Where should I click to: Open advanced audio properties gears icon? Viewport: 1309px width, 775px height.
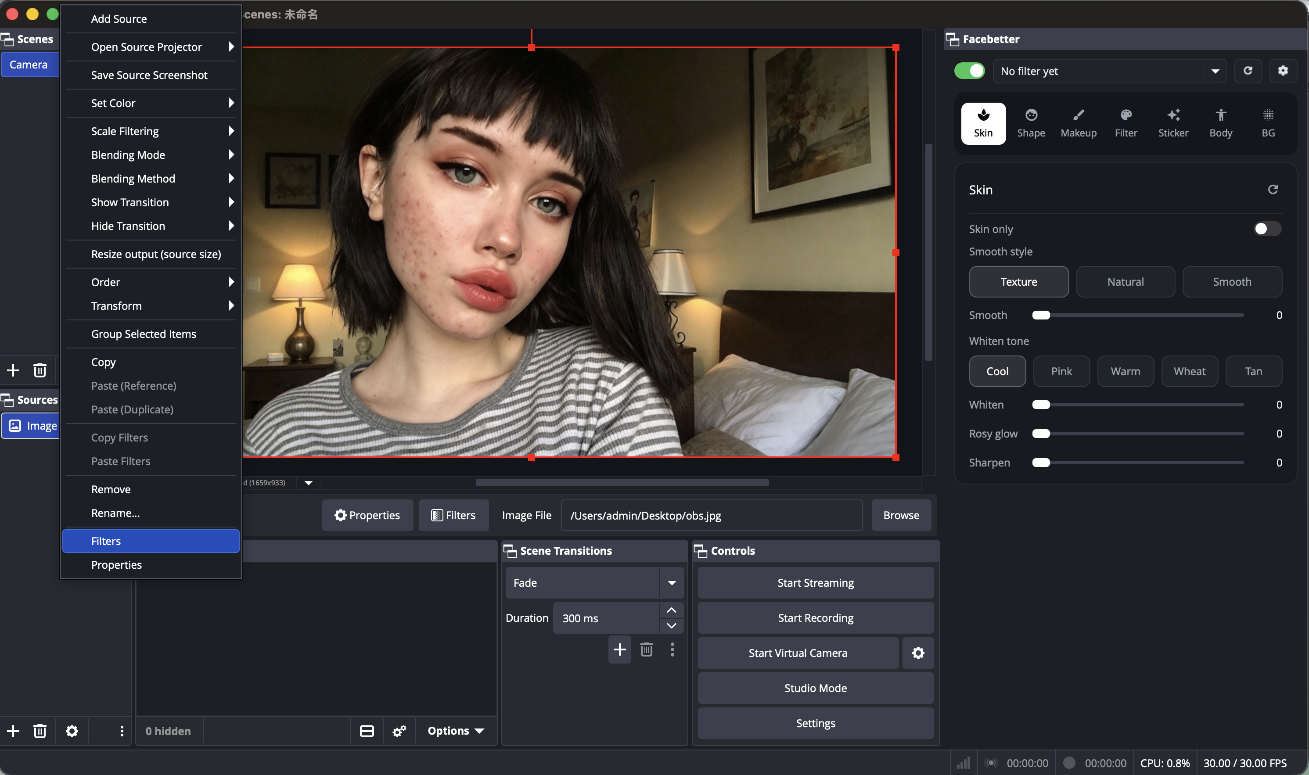coord(399,731)
